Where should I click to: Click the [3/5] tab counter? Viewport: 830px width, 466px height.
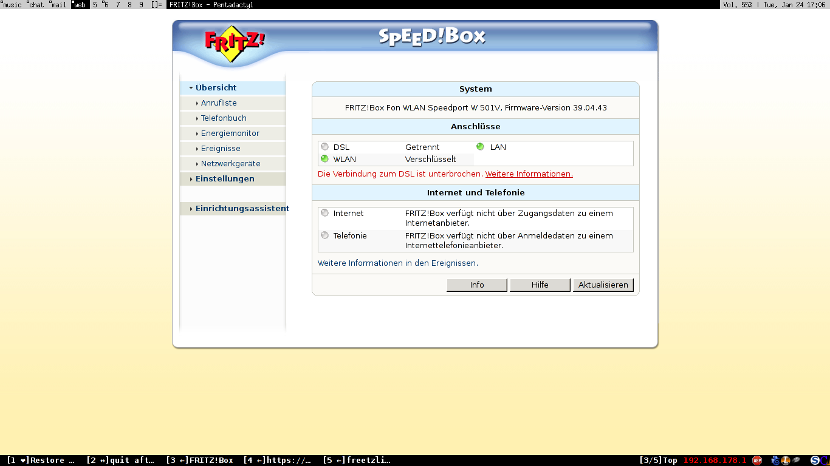click(x=650, y=461)
